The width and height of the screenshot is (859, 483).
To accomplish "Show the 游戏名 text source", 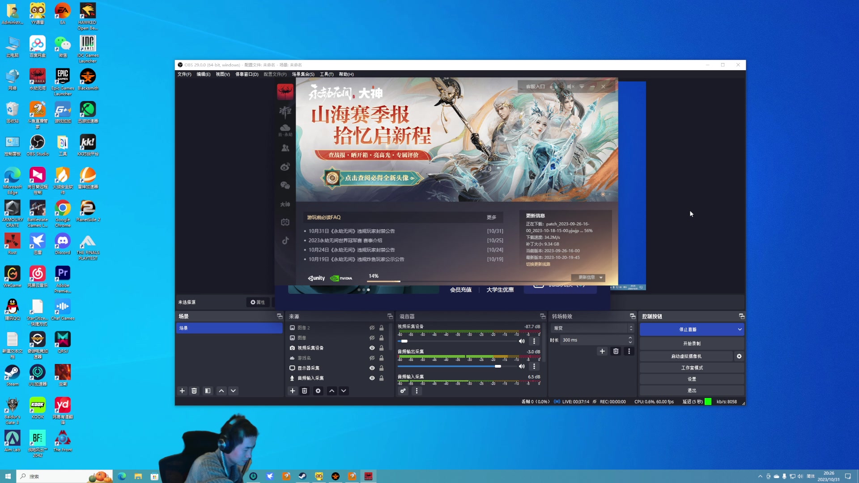I will click(x=372, y=358).
